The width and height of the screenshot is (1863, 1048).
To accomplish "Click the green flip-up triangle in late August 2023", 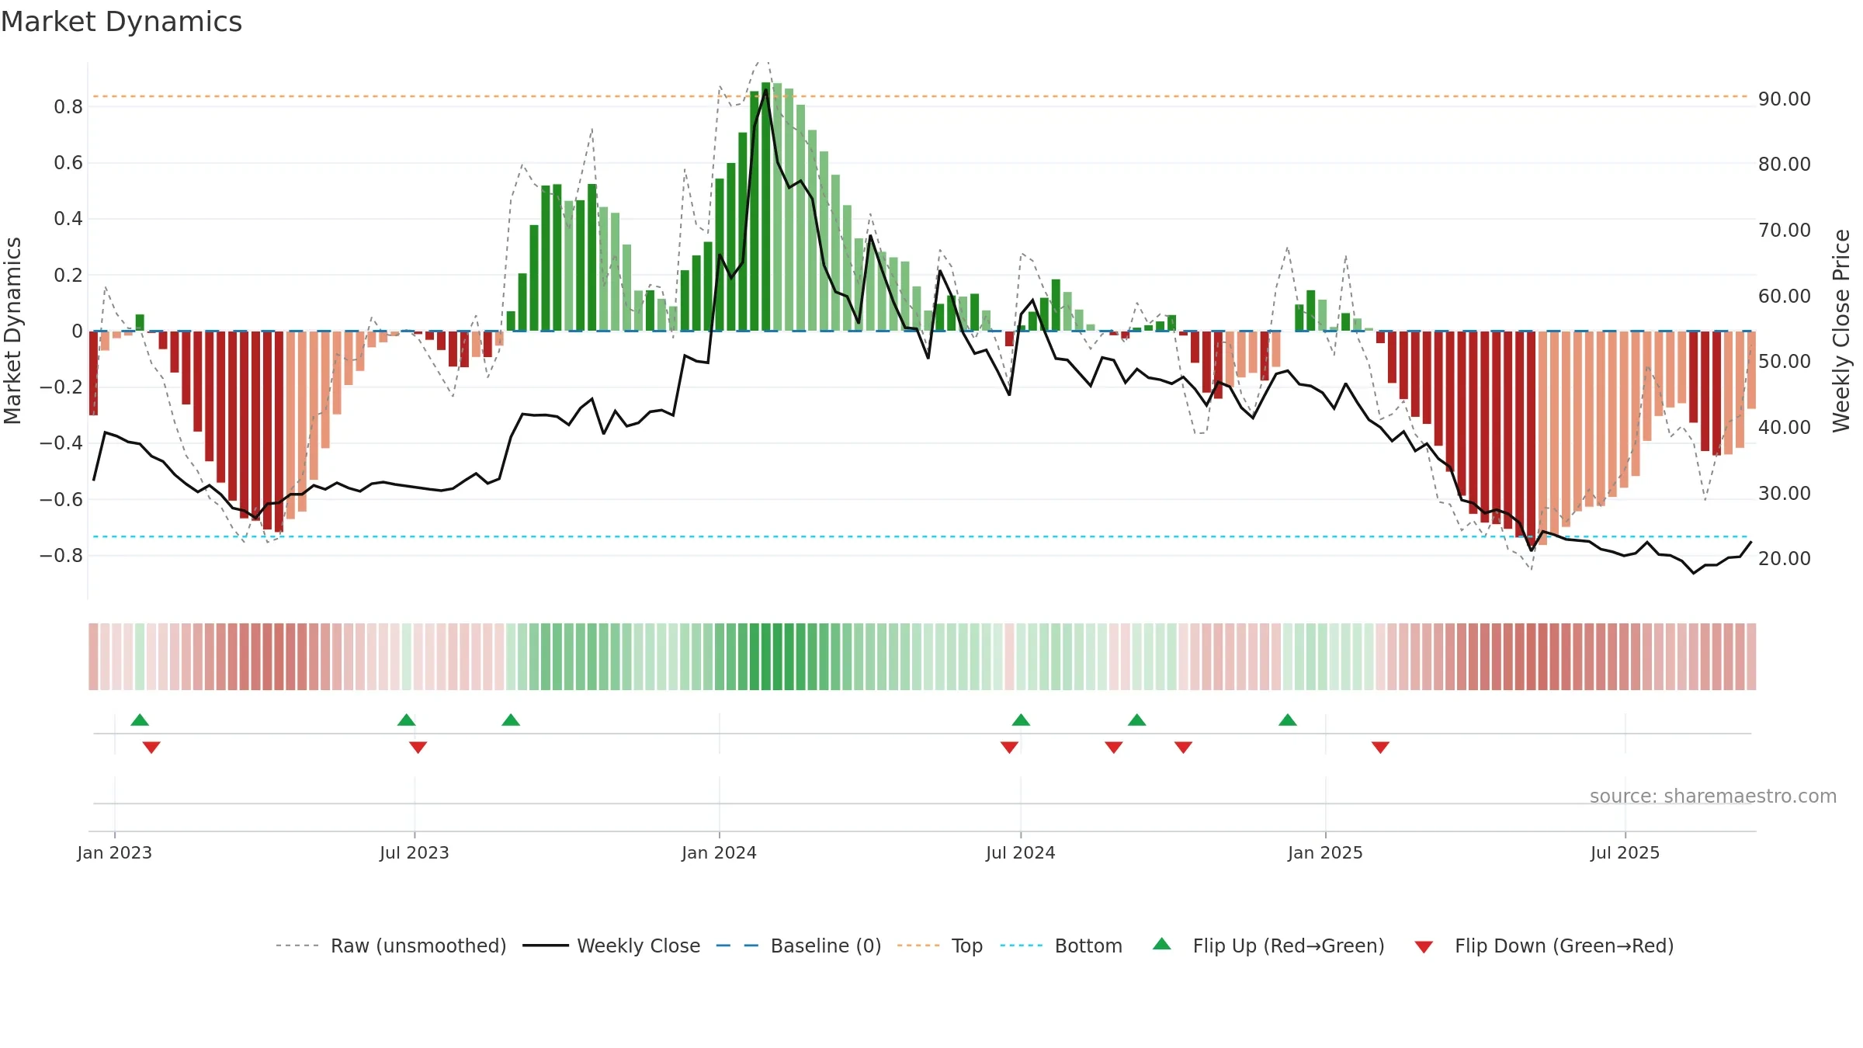I will pos(511,720).
